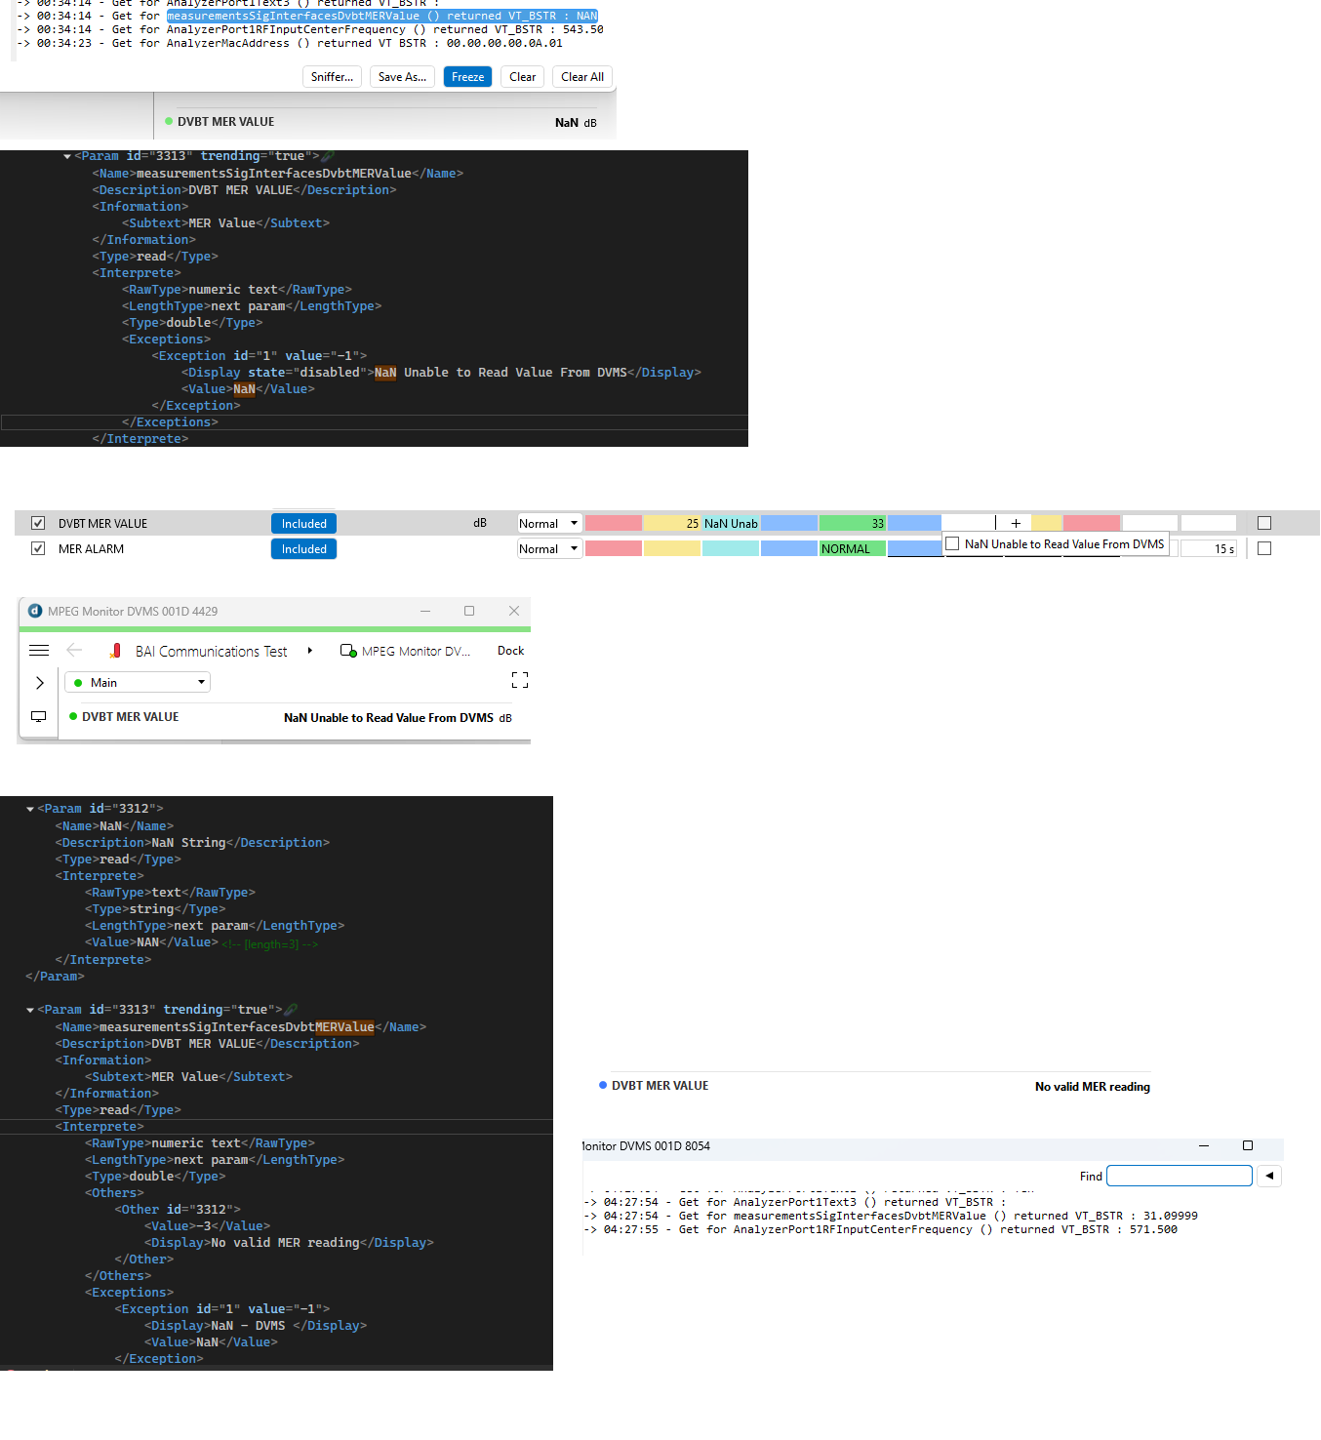Click the Clear All button
Image resolution: width=1321 pixels, height=1440 pixels.
pos(582,77)
